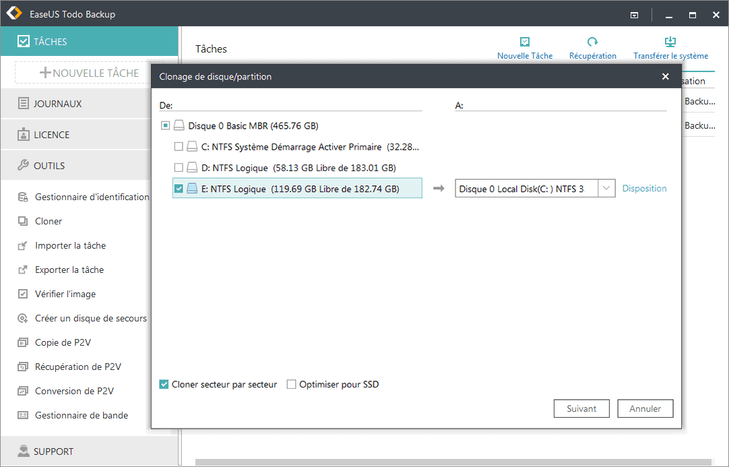The height and width of the screenshot is (467, 729).
Task: Click the Conversion de P2V icon
Action: pos(23,391)
